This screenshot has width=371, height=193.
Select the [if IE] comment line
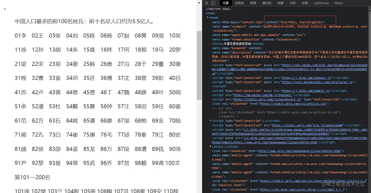pos(222,108)
